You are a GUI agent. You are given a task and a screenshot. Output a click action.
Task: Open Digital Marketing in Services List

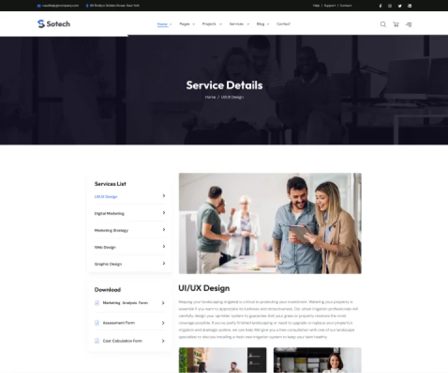109,213
